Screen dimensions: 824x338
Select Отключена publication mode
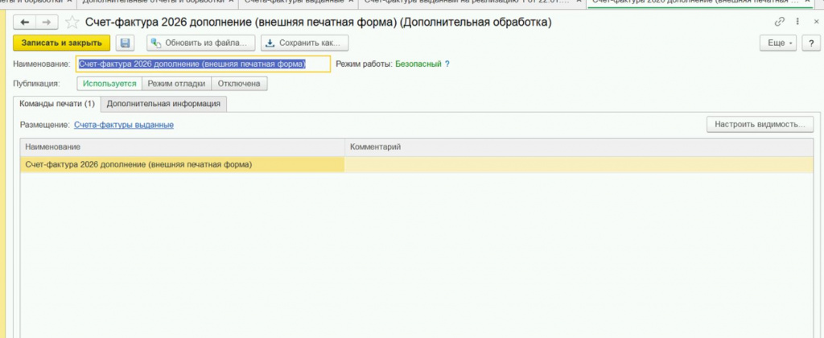[239, 84]
